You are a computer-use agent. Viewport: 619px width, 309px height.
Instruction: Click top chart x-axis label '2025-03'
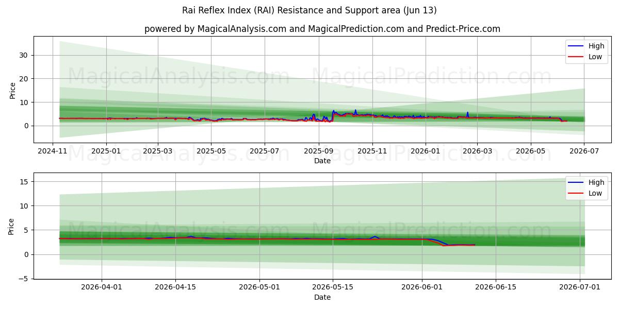click(158, 151)
